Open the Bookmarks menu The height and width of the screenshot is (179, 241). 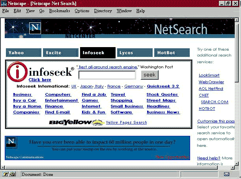pos(60,11)
